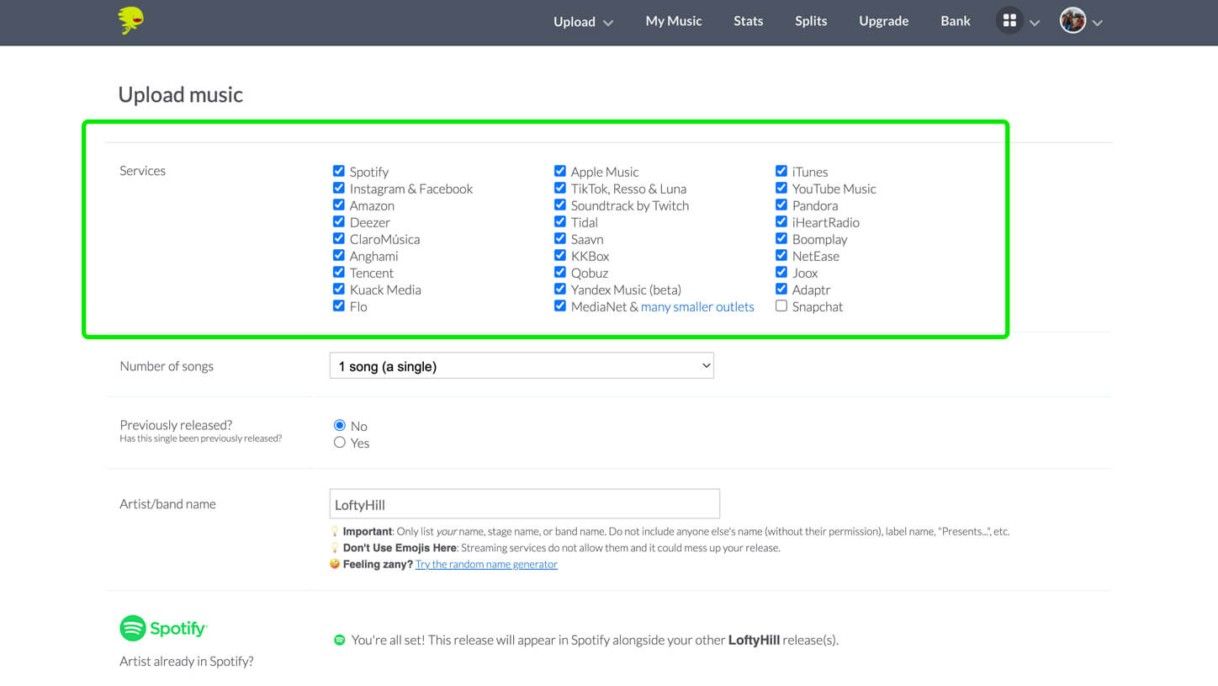Uncheck the Tidal checkbox

[x=559, y=221]
